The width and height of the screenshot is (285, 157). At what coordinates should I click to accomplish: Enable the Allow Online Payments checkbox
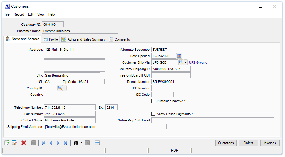[154, 114]
